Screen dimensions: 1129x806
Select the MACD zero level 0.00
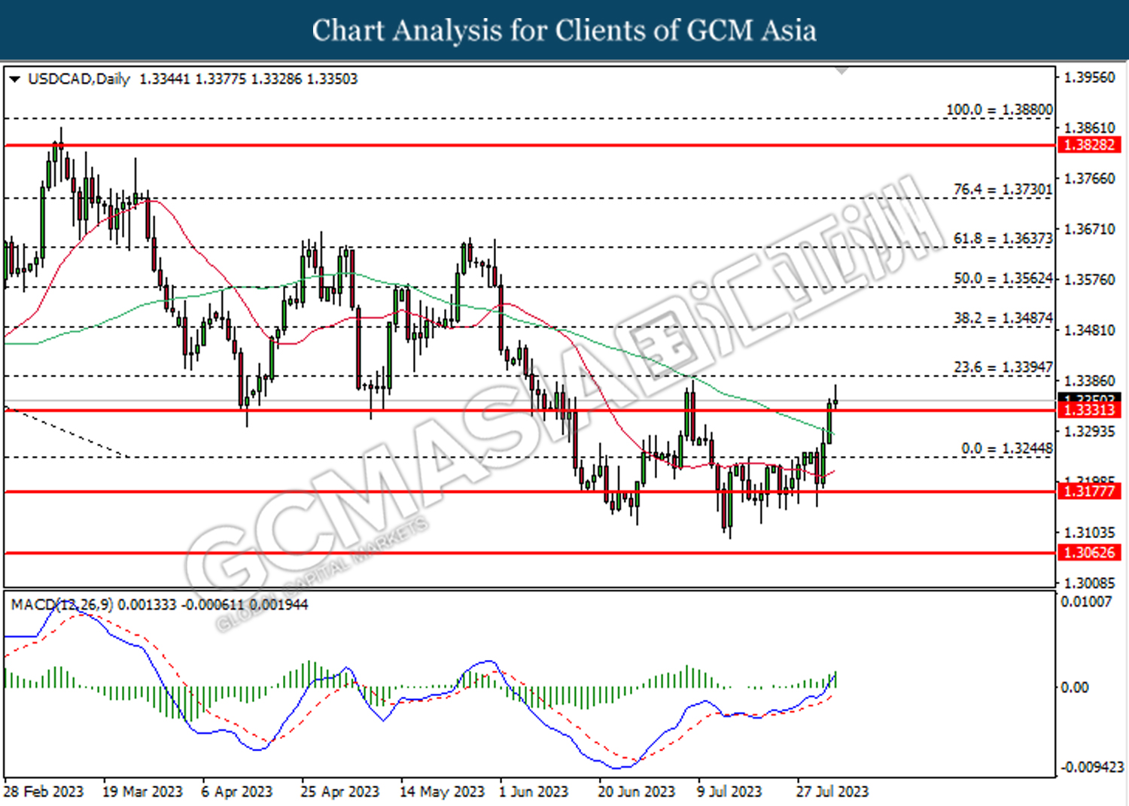1074,688
